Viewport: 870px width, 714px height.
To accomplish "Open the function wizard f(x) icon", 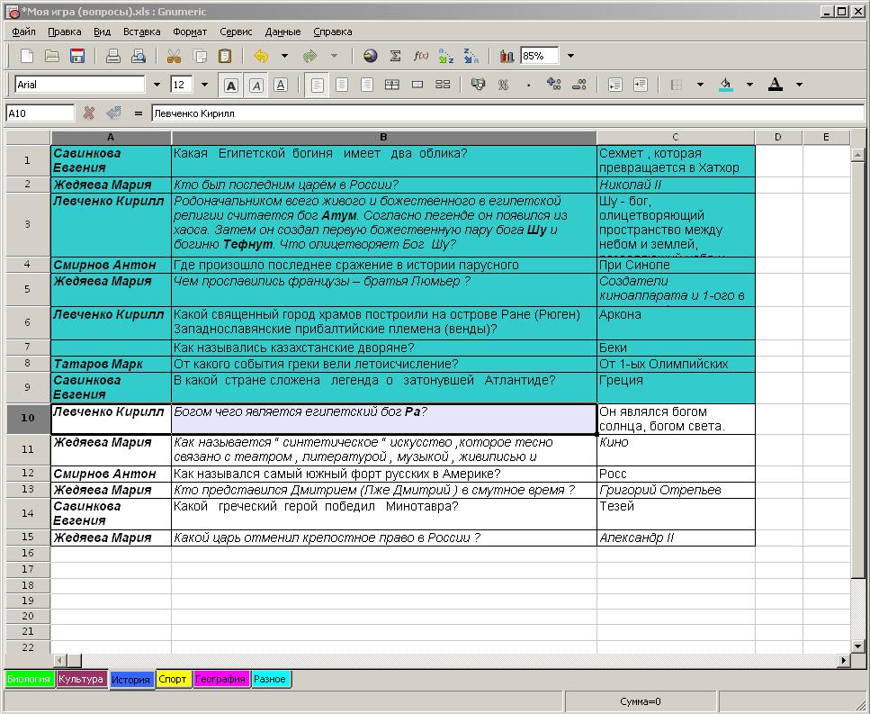I will click(x=420, y=56).
